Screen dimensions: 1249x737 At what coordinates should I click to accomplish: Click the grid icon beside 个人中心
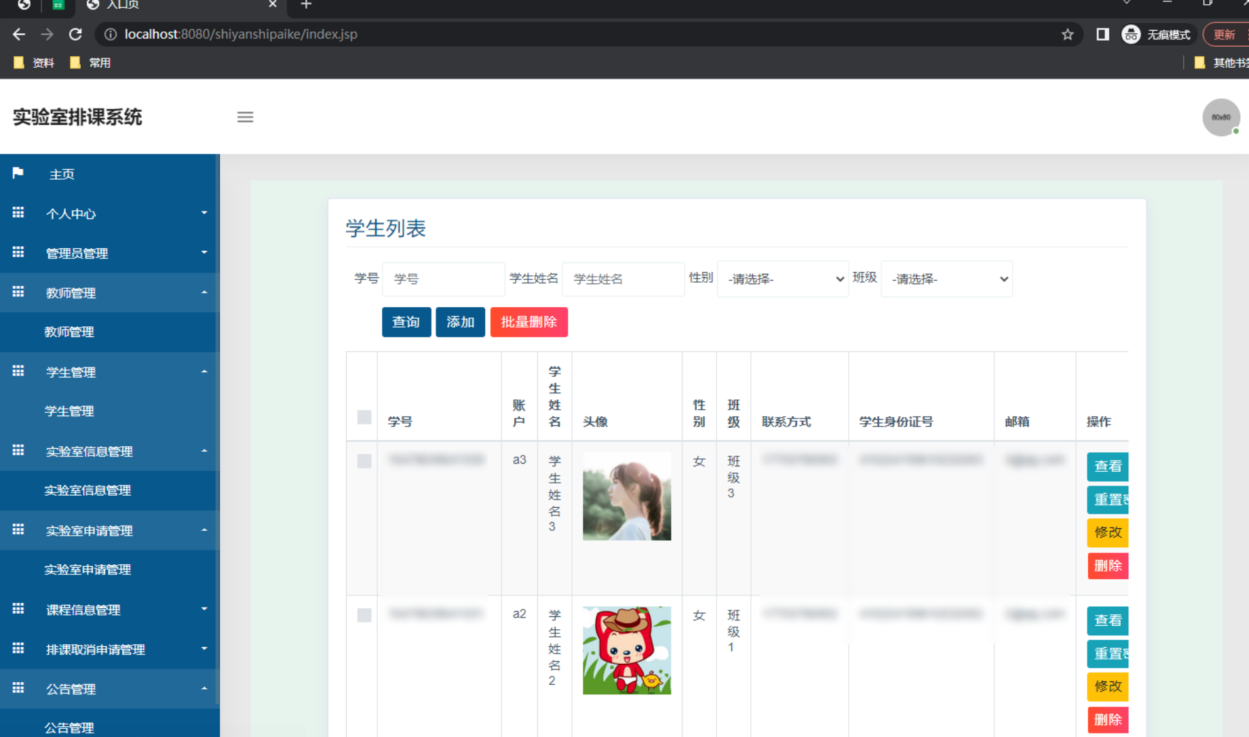[18, 213]
